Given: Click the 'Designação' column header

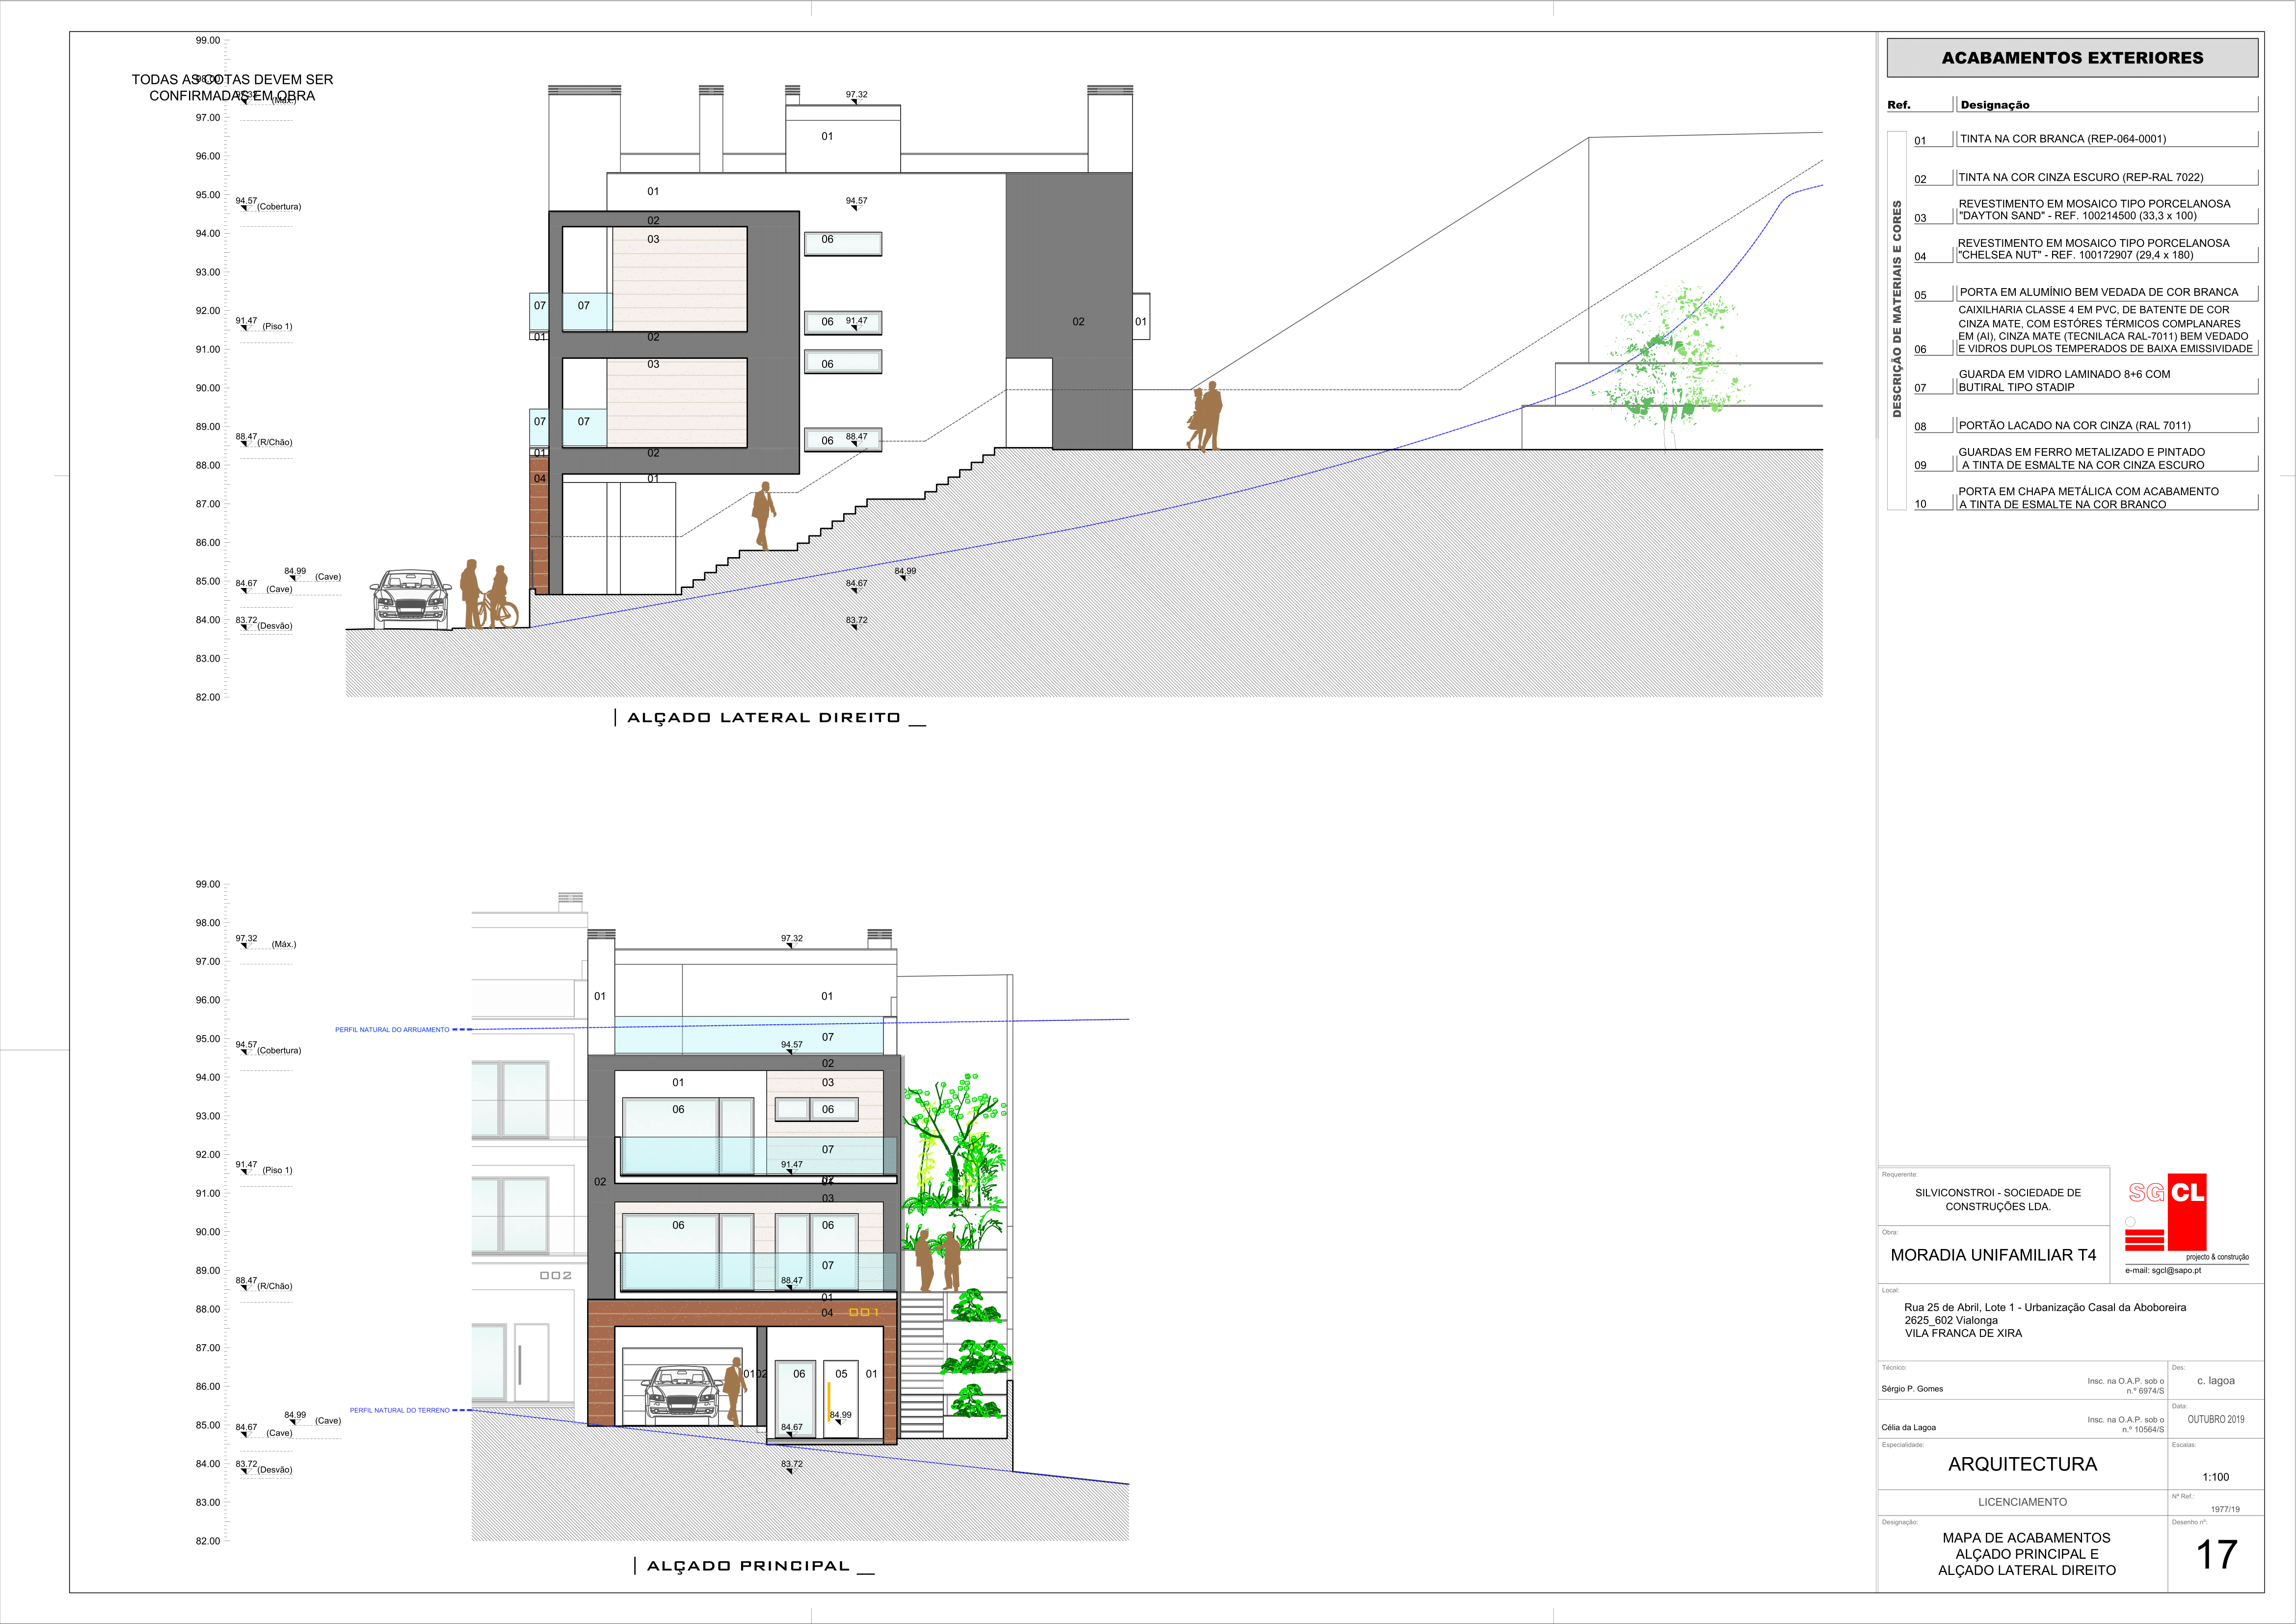Looking at the screenshot, I should [x=1995, y=105].
